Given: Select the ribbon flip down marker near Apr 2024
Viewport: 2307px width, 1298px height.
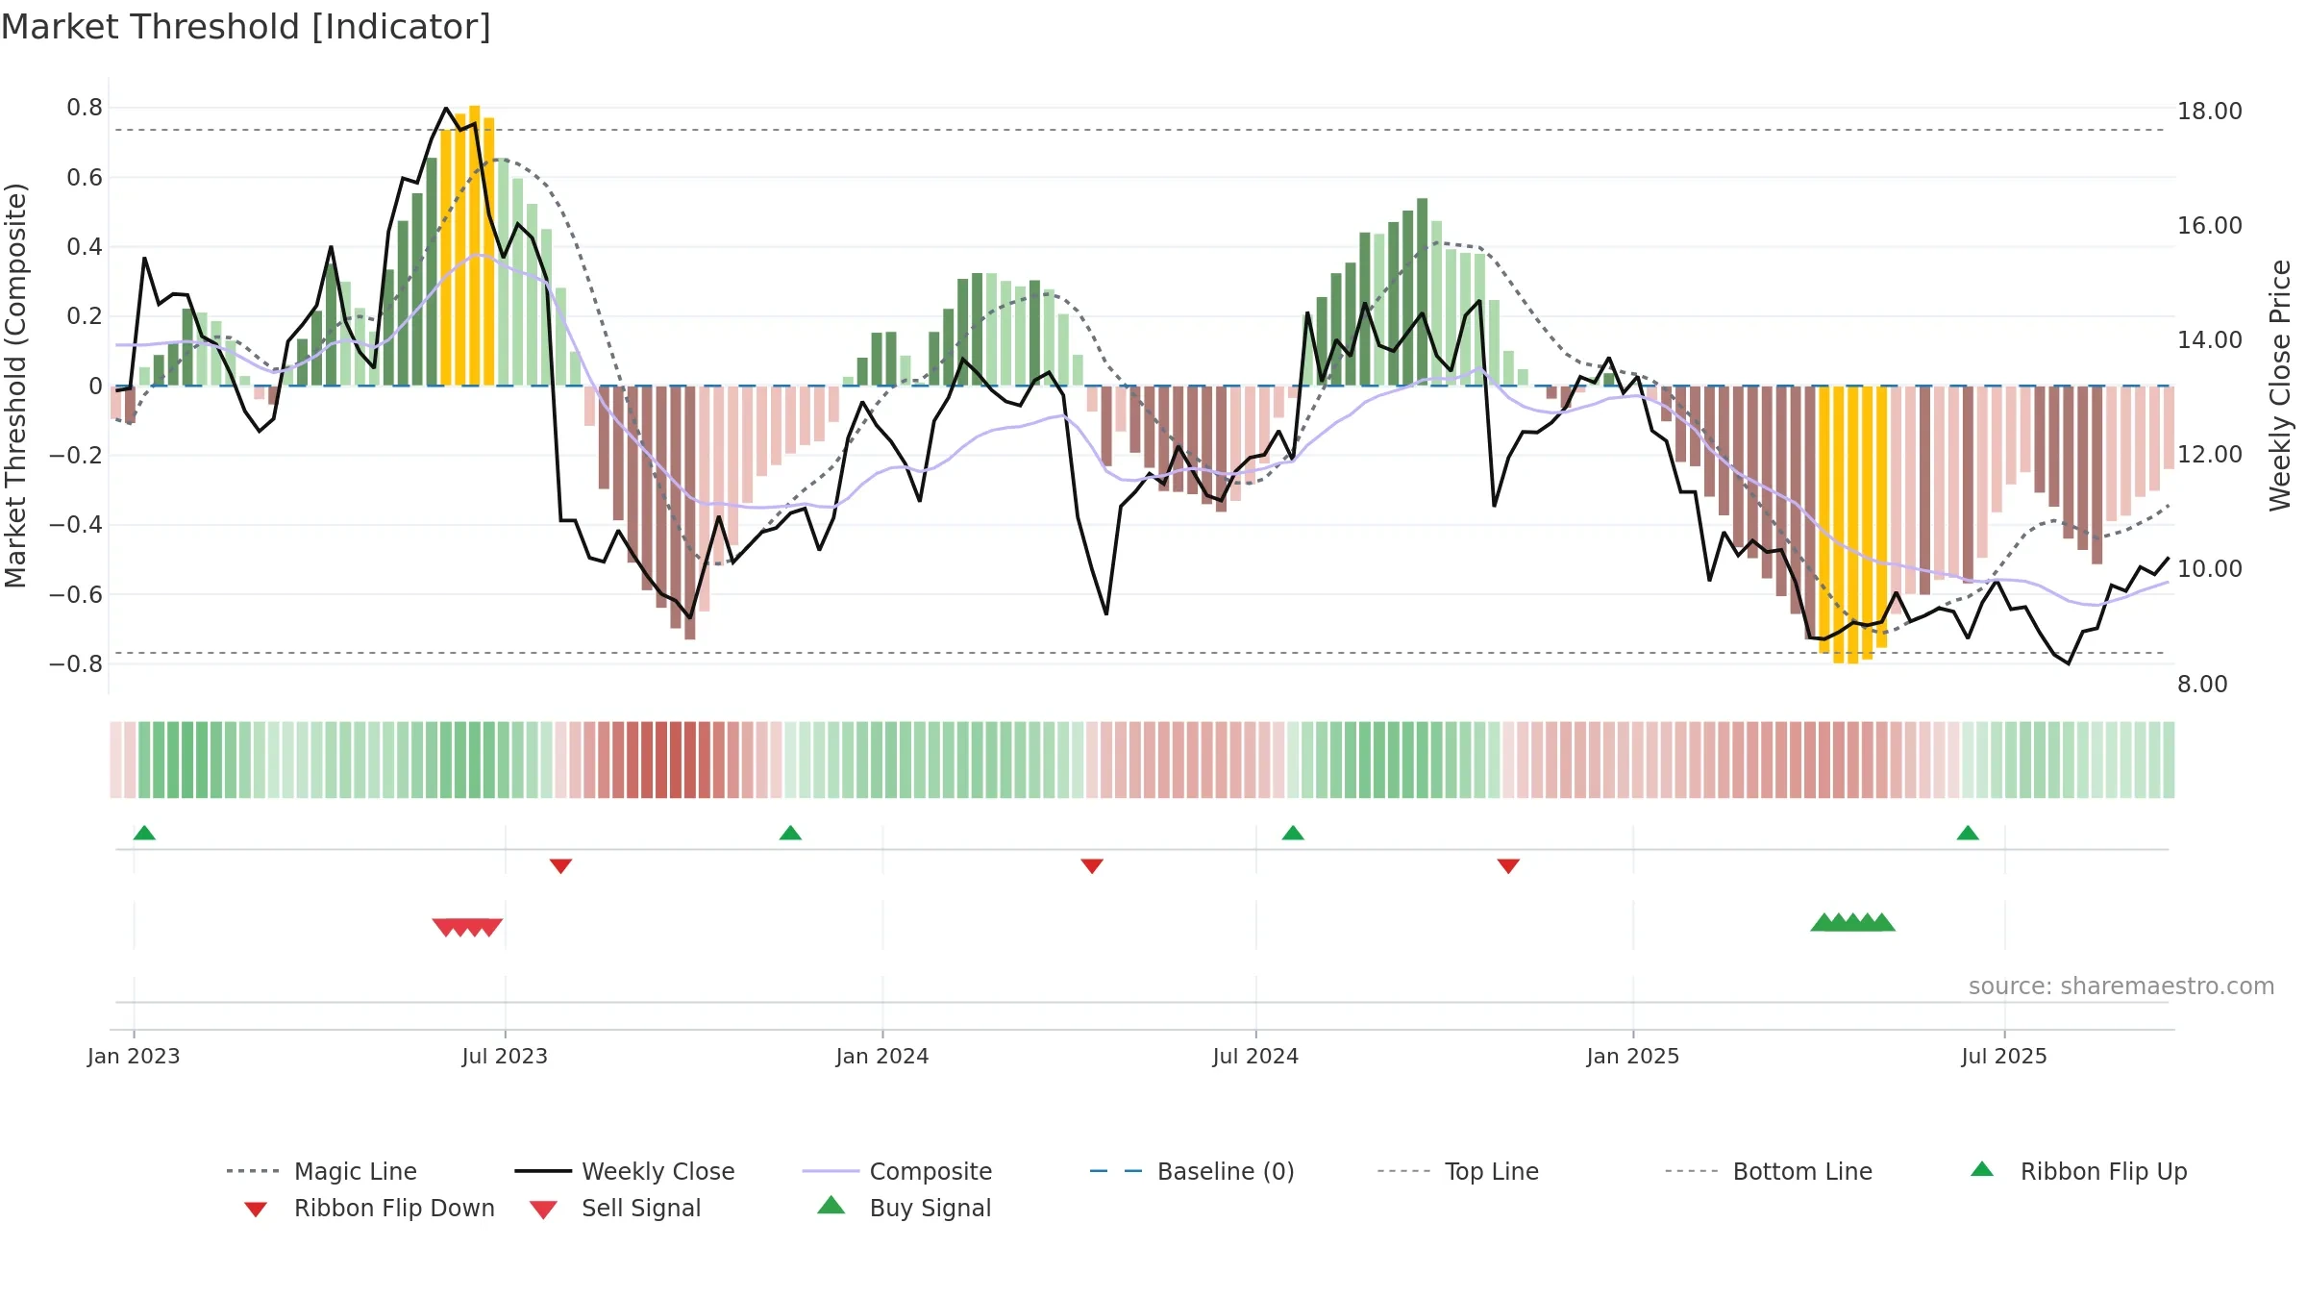Looking at the screenshot, I should (x=1092, y=866).
